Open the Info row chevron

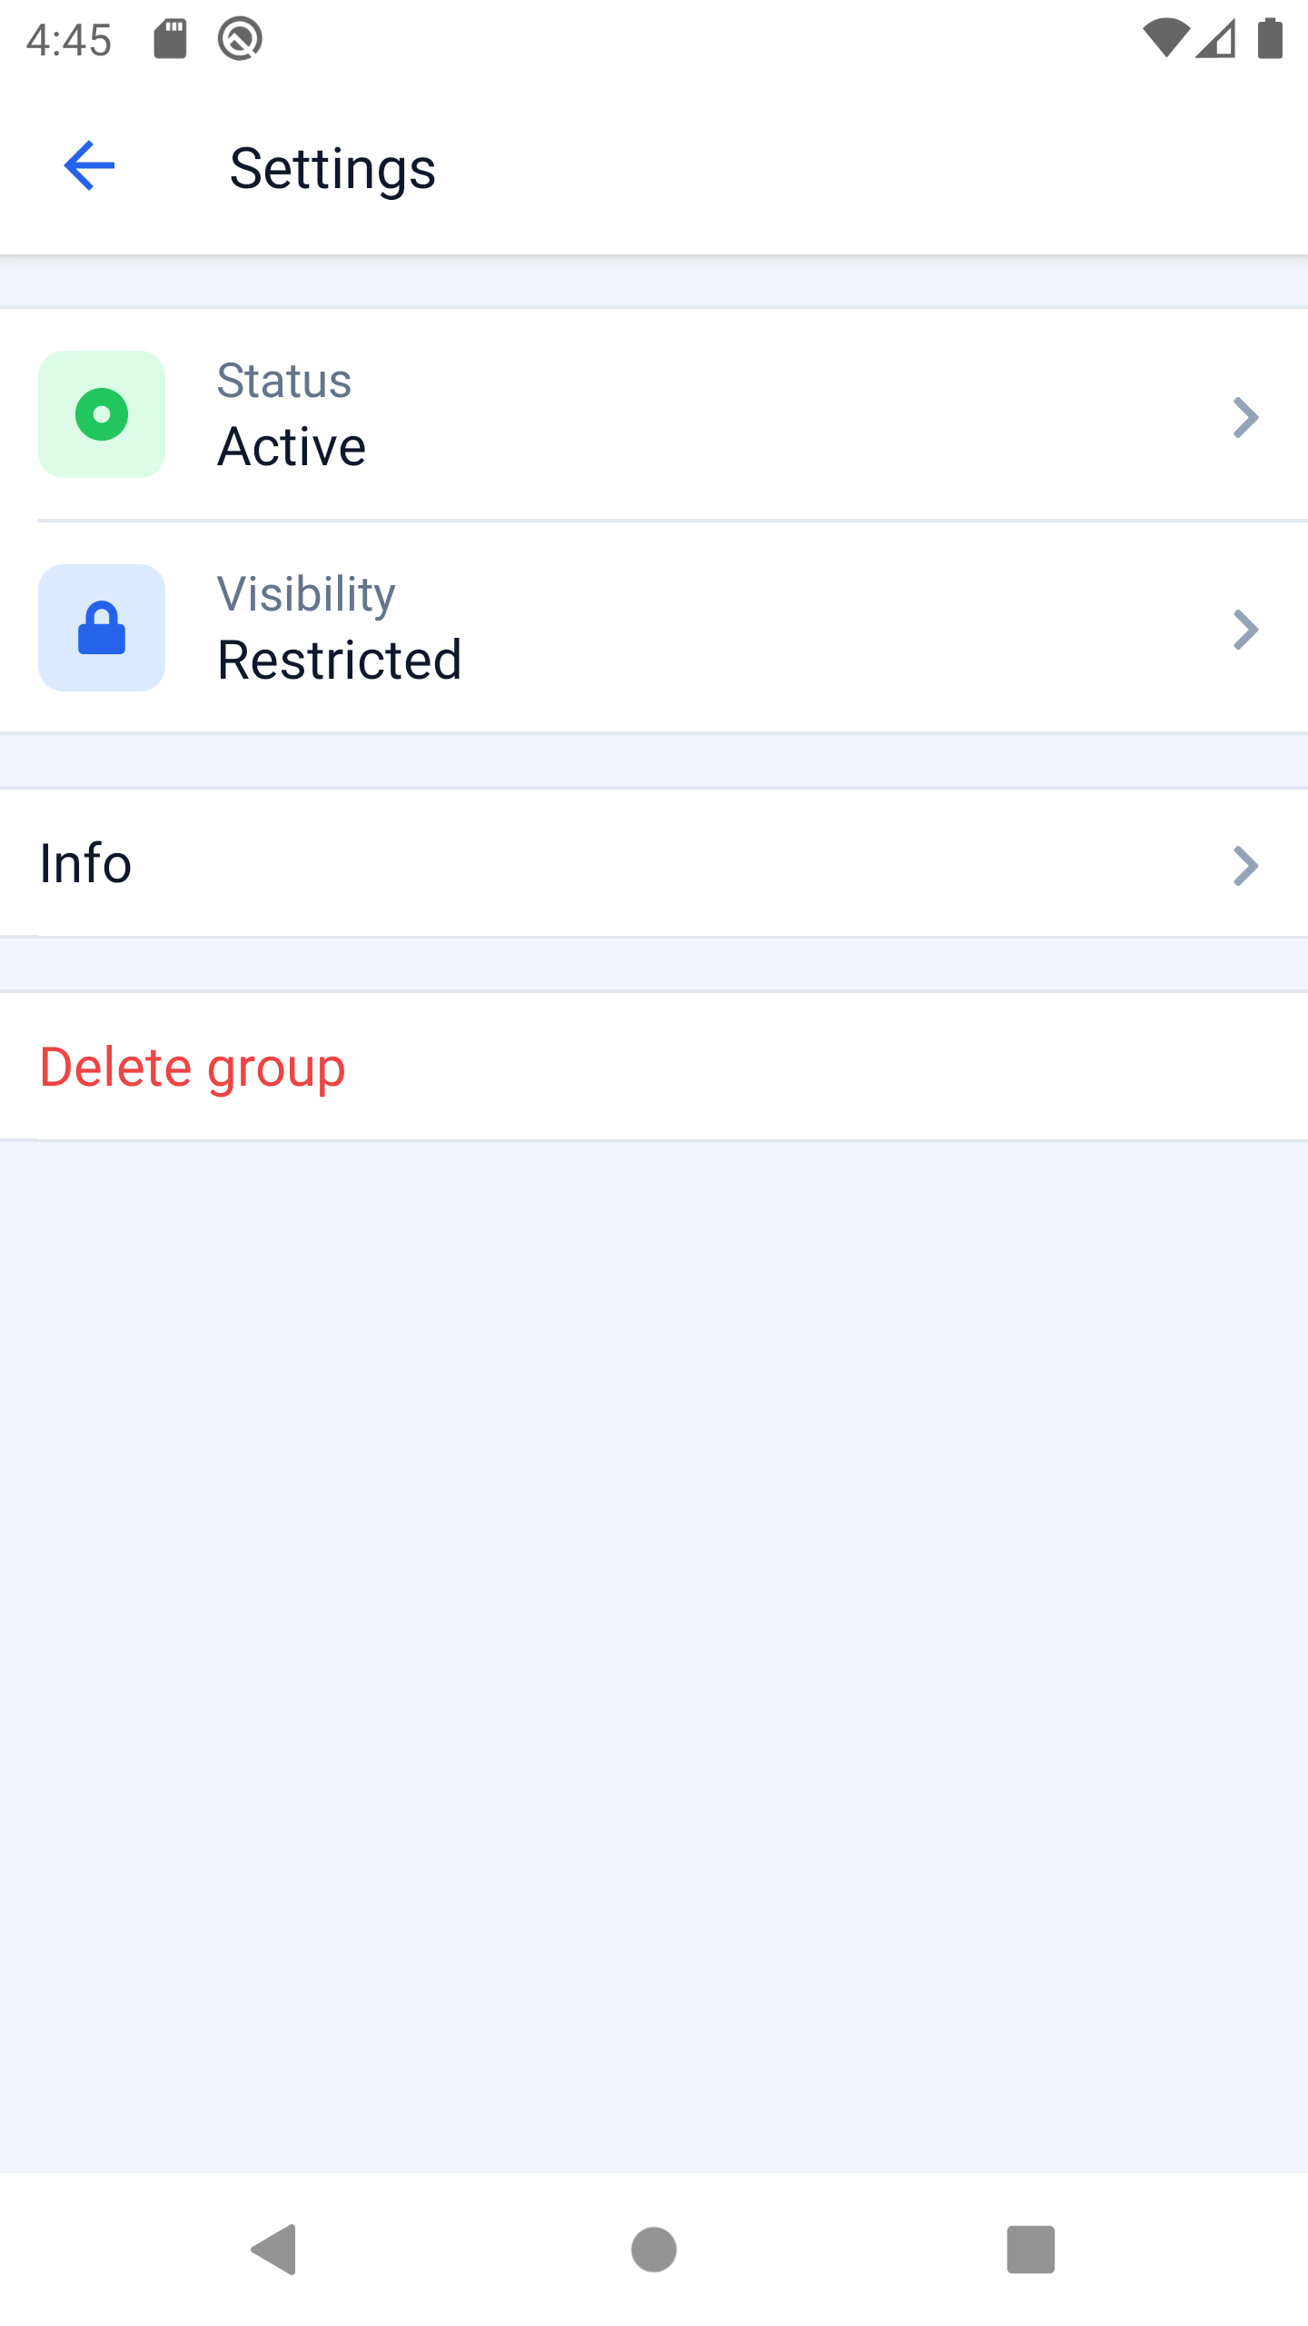[x=1246, y=865]
